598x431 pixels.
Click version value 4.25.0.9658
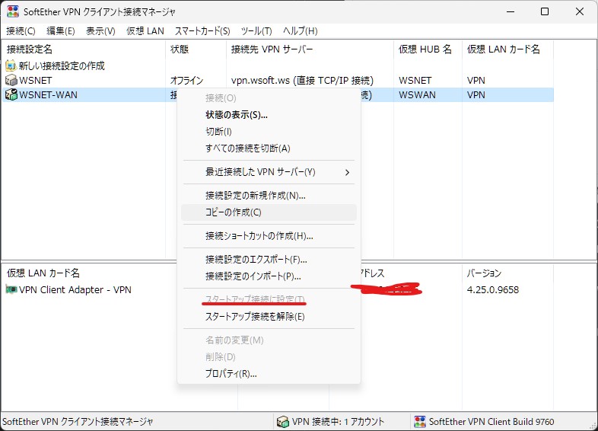(493, 290)
